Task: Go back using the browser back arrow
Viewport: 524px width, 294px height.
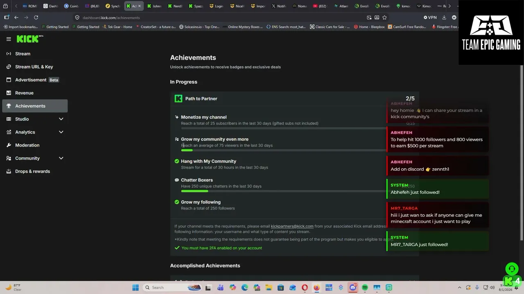Action: tap(16, 18)
